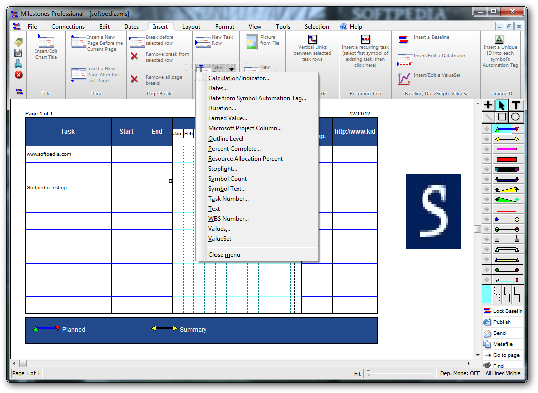
Task: Create Vertical Links between selected task rows
Action: (x=312, y=48)
